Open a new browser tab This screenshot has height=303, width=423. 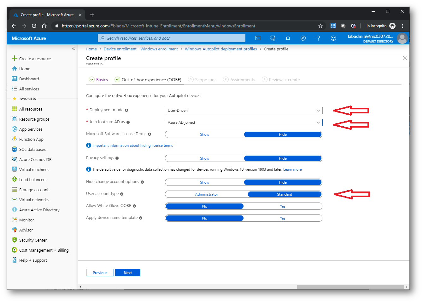[x=92, y=15]
